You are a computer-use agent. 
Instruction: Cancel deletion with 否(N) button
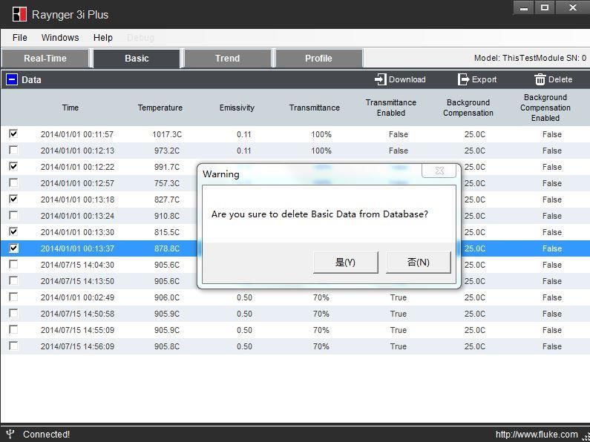coord(418,263)
